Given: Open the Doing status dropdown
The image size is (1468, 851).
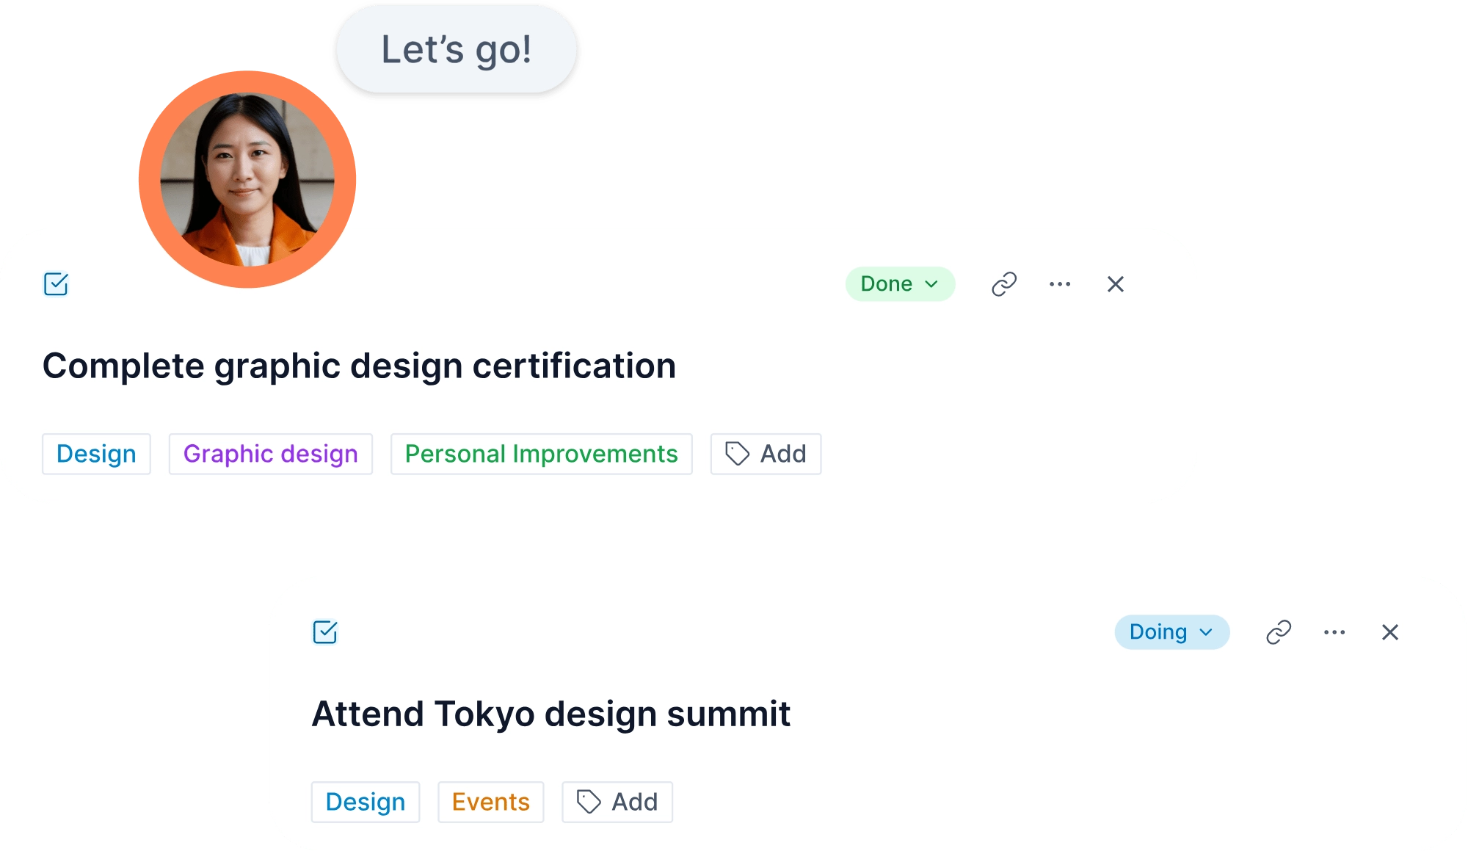Looking at the screenshot, I should (1171, 631).
